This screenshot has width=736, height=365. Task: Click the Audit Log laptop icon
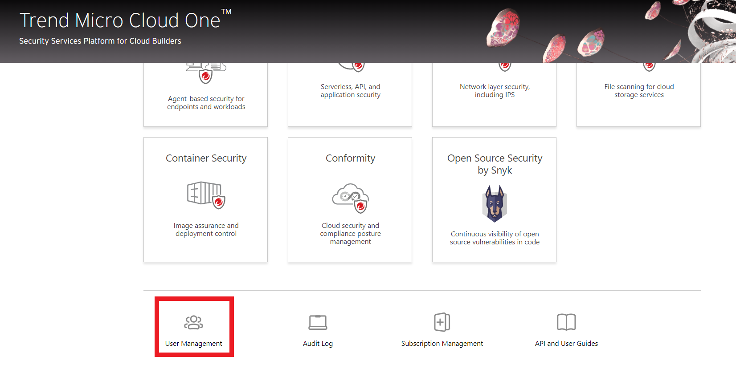pos(318,322)
